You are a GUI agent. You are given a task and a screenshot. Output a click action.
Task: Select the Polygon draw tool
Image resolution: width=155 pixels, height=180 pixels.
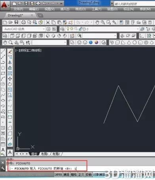[x=3, y=68]
